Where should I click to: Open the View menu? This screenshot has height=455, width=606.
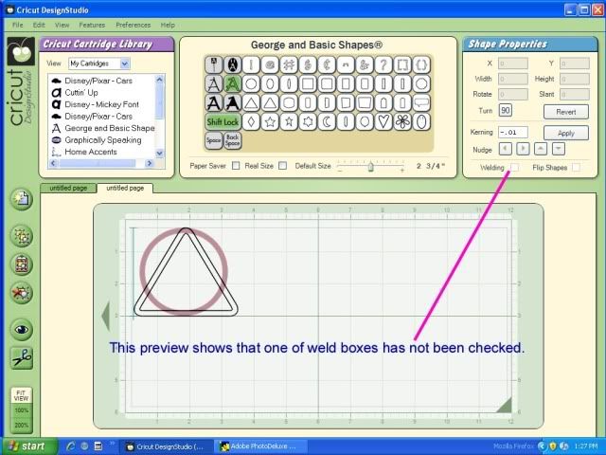pos(62,25)
